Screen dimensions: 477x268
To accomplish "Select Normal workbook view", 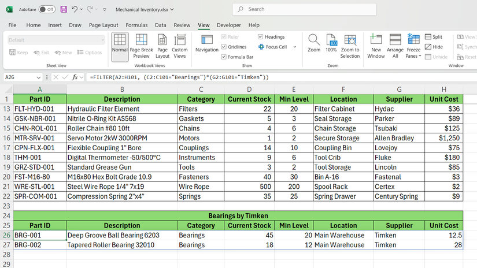I will 120,46.
